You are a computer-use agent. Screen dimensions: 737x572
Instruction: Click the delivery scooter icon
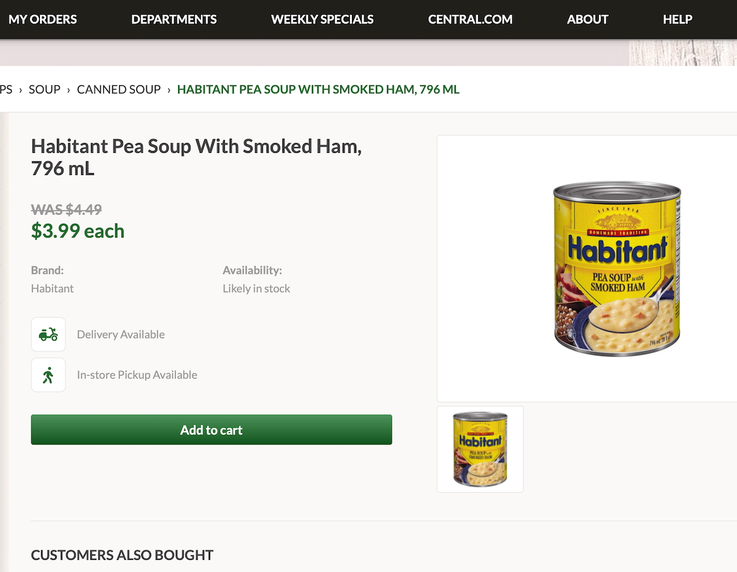tap(48, 334)
